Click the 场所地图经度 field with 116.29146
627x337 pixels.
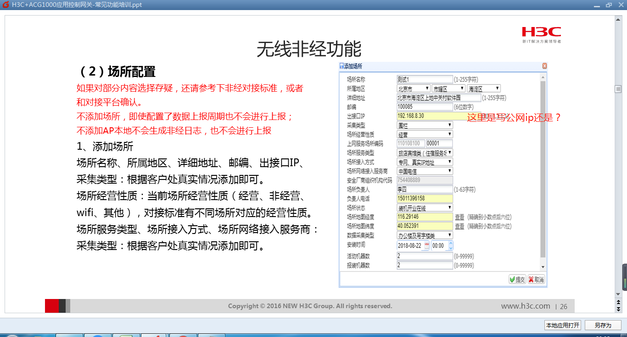pos(425,217)
